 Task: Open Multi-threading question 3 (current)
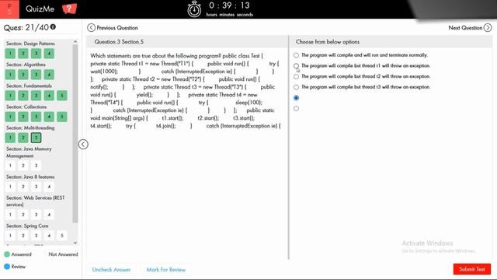point(36,138)
